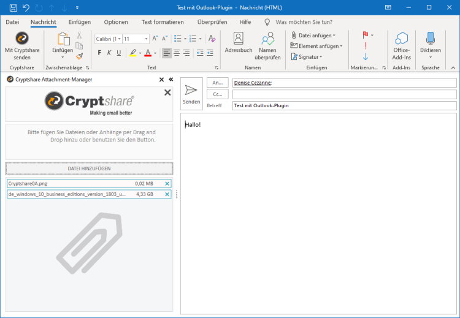Viewport: 460px width, 318px height.
Task: Save with the floppy disk icon
Action: pyautogui.click(x=13, y=7)
